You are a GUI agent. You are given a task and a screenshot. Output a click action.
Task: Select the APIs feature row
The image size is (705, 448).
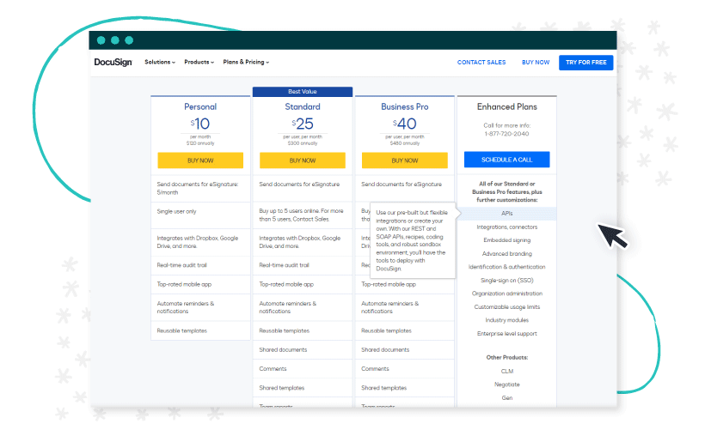tap(506, 213)
